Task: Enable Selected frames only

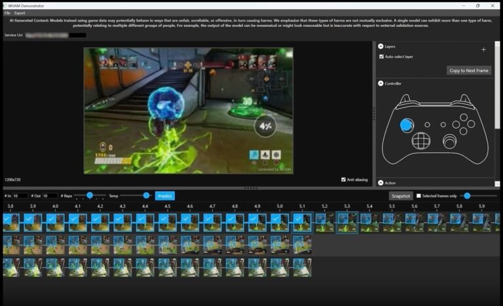Action: point(419,195)
